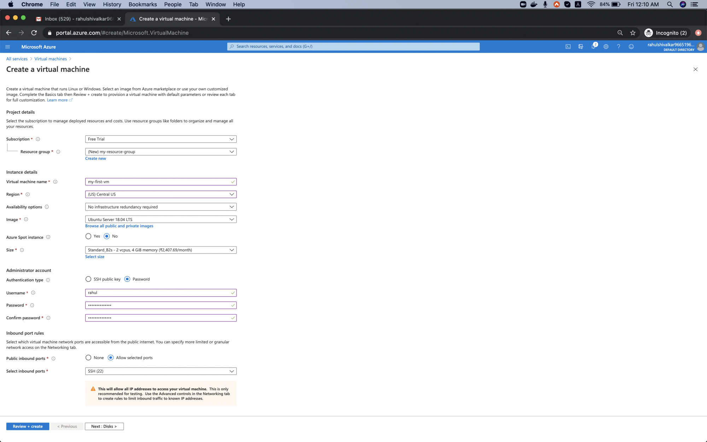Screen dimensions: 707x442
Task: Open the Azure portal settings gear
Action: 606,46
